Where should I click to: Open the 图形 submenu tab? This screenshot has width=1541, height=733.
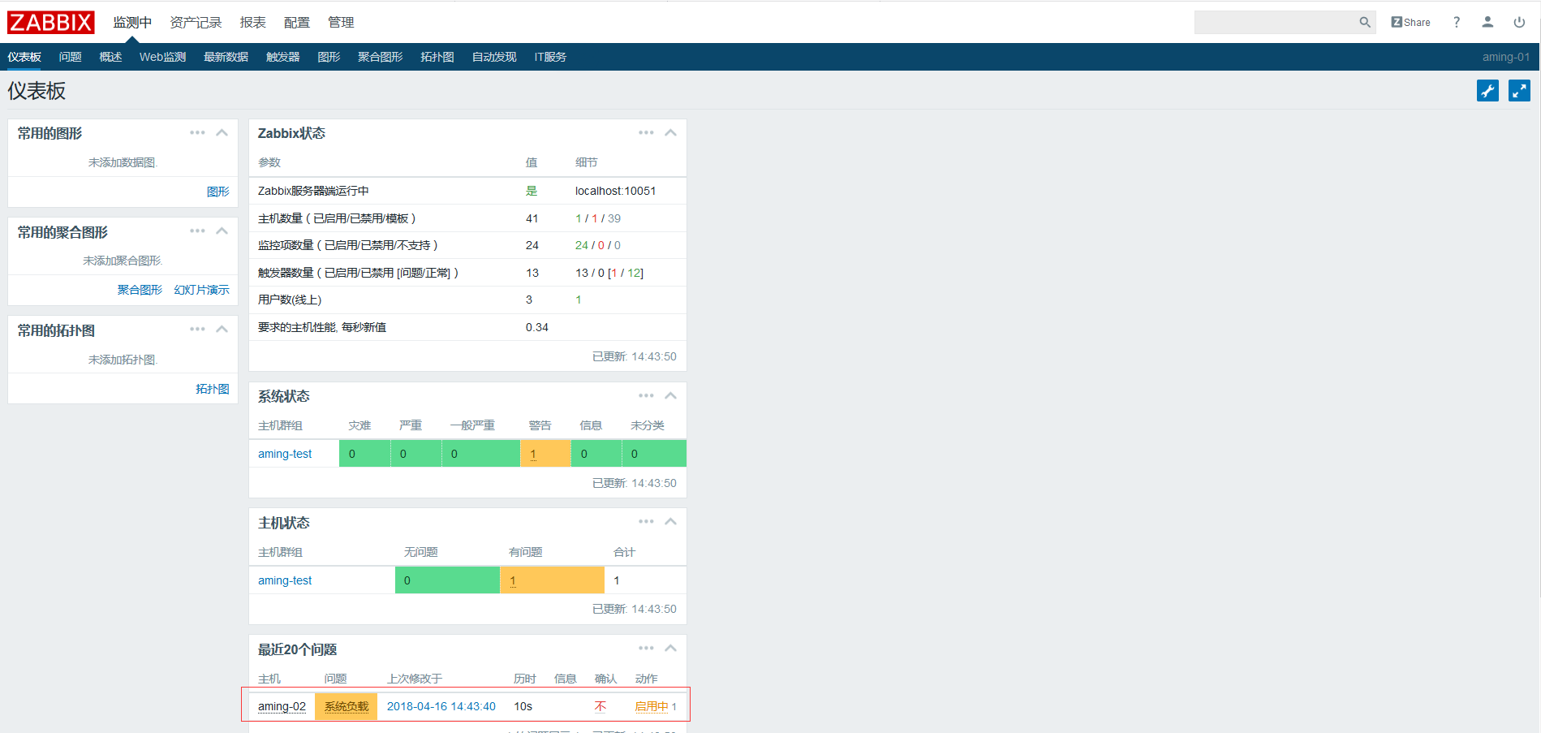pos(329,57)
